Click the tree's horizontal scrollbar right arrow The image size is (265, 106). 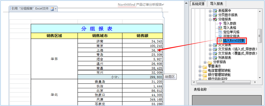tap(255, 82)
